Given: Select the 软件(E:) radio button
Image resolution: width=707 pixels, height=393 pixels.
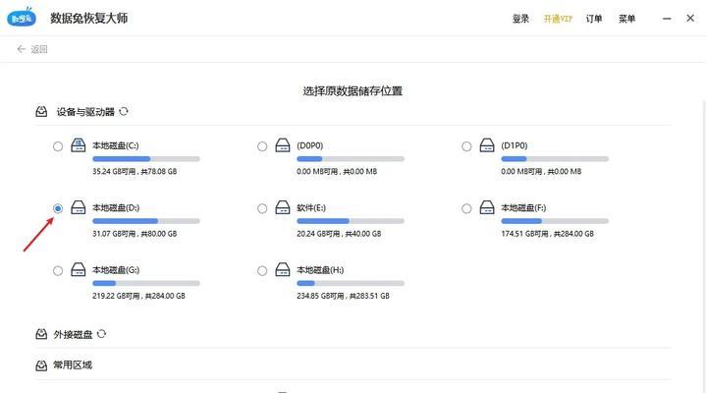Looking at the screenshot, I should click(262, 208).
